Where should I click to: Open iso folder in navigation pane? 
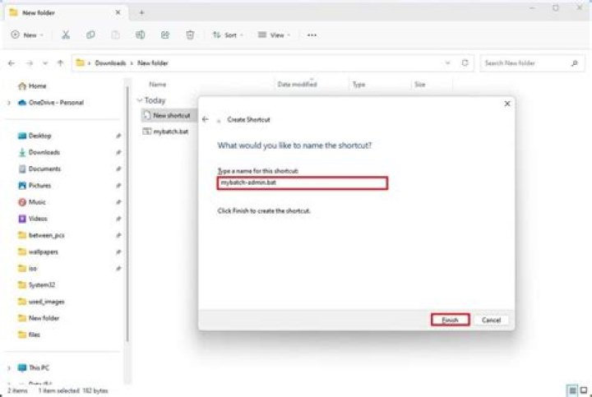pyautogui.click(x=28, y=269)
